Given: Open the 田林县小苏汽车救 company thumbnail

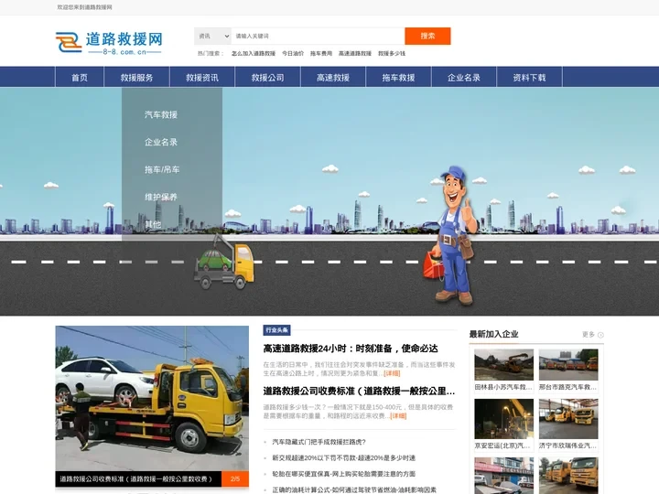Looking at the screenshot, I should pyautogui.click(x=504, y=365).
